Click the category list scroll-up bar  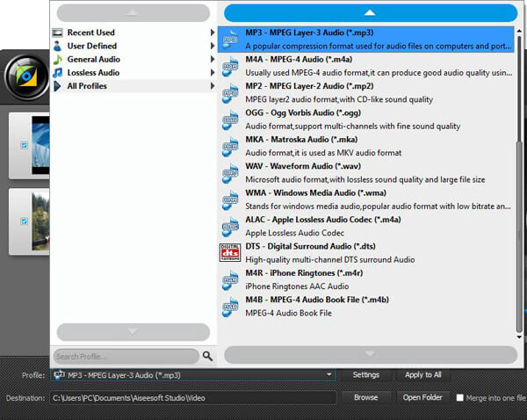[x=134, y=13]
